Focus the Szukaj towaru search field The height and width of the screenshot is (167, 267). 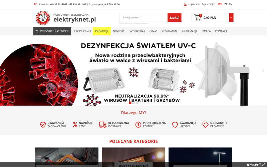144,18
